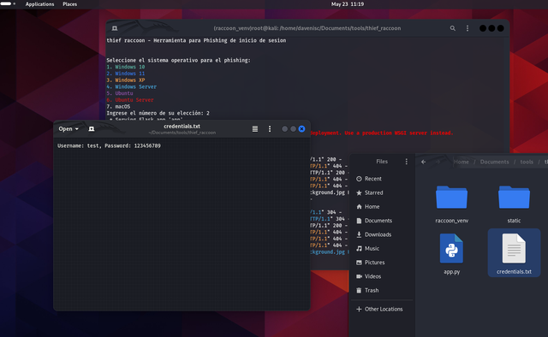Open the Applications menu in top bar
This screenshot has width=548, height=337.
point(40,4)
